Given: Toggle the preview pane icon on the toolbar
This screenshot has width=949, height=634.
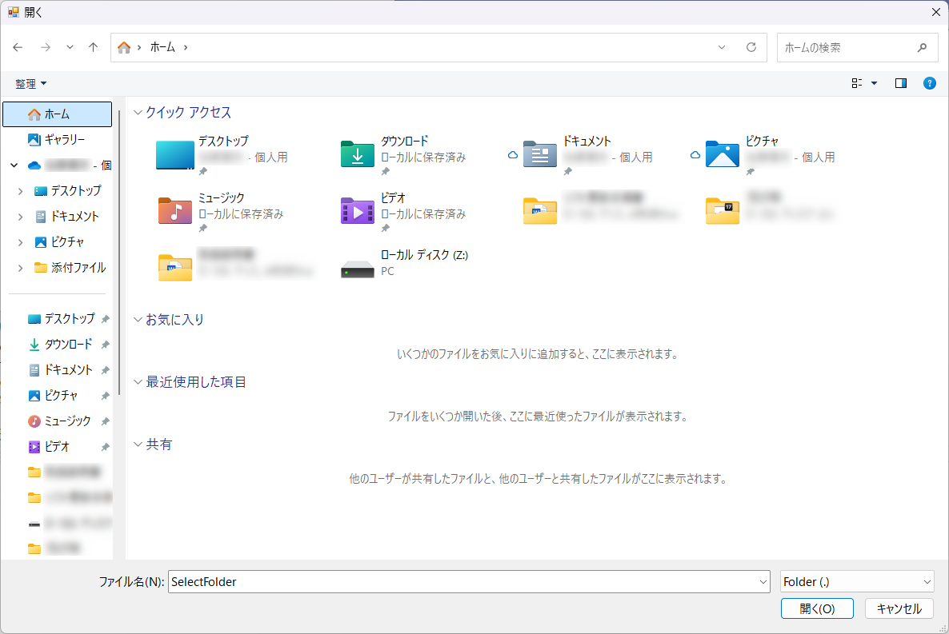Looking at the screenshot, I should pyautogui.click(x=899, y=82).
